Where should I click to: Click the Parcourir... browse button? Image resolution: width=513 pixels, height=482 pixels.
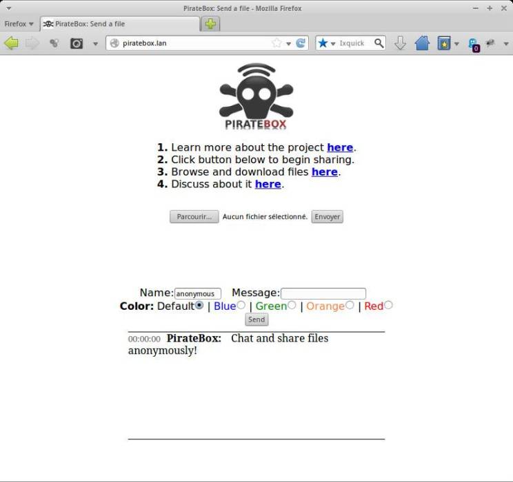(x=194, y=217)
